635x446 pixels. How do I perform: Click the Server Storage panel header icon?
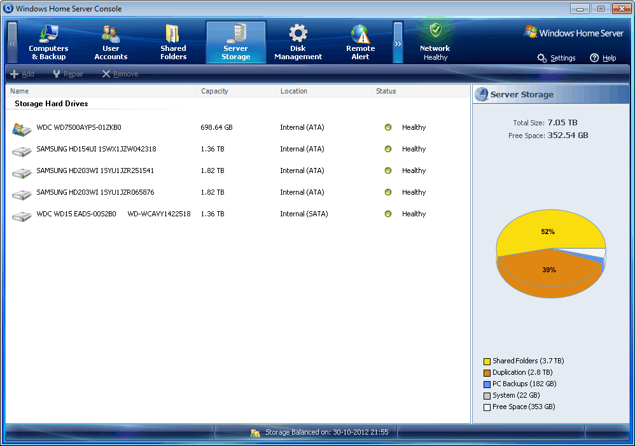click(x=482, y=94)
